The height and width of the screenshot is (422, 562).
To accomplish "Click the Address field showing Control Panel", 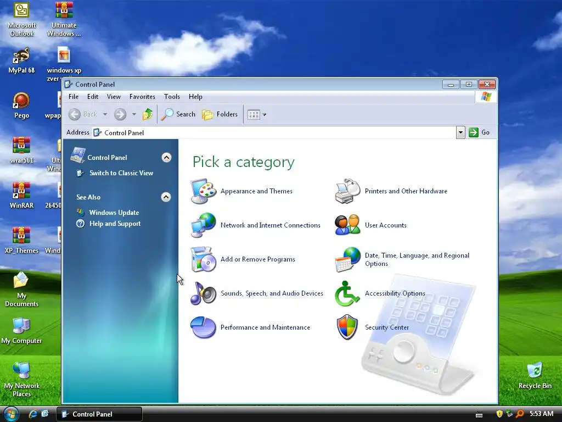I will (274, 132).
